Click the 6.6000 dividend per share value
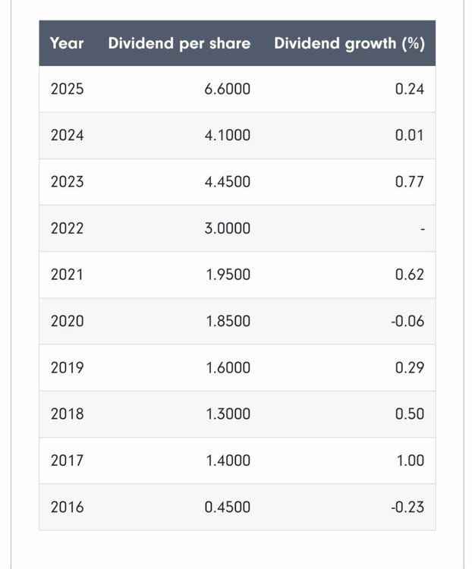The height and width of the screenshot is (569, 472). coord(227,90)
